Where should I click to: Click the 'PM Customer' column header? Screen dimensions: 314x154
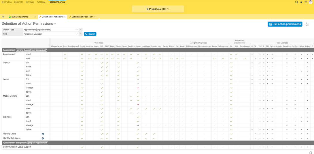click(192, 46)
